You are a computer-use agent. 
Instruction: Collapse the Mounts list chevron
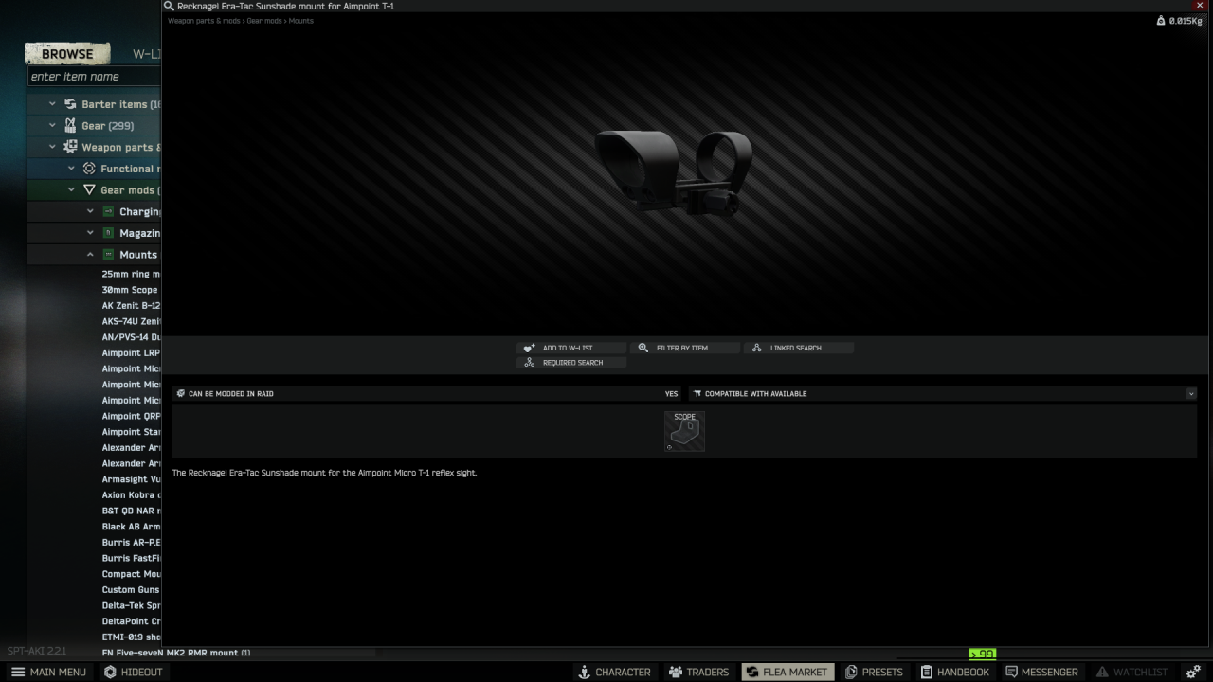coord(90,255)
